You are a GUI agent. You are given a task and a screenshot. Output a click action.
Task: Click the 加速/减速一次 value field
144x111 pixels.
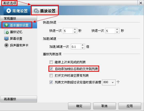pos(76,47)
